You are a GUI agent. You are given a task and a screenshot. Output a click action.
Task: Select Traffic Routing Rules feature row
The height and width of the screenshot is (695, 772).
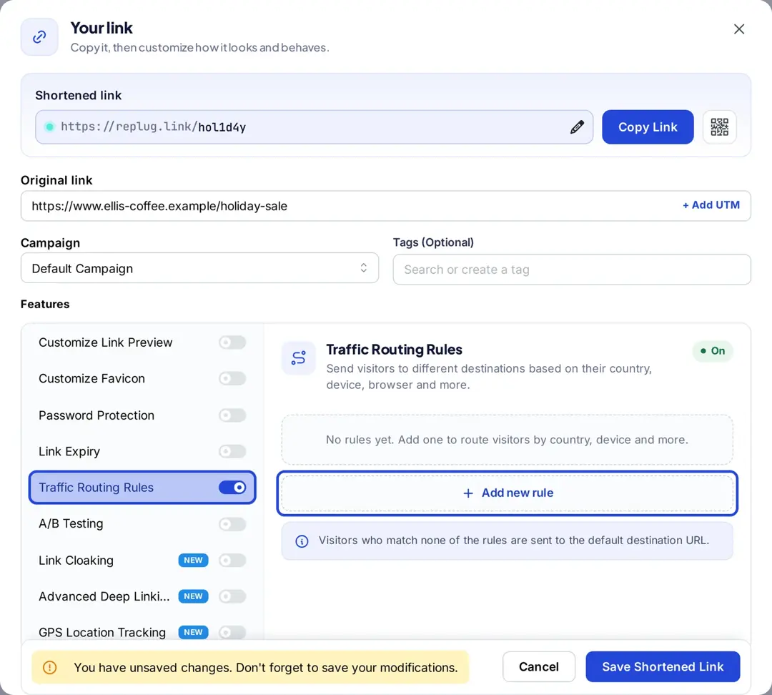142,487
